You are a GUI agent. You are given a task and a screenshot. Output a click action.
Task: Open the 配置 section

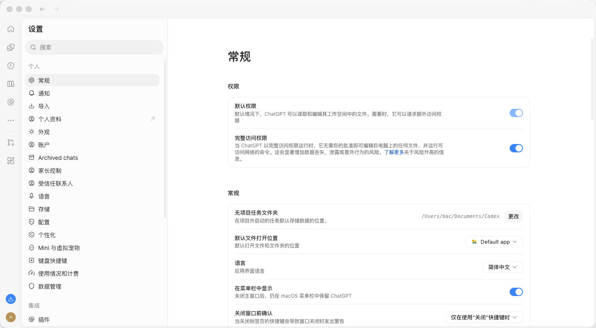[x=92, y=222]
